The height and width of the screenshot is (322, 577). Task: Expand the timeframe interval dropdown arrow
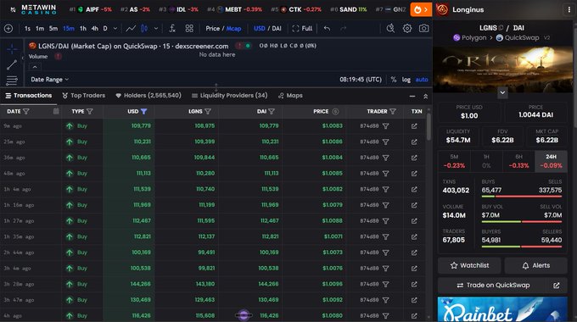point(115,28)
